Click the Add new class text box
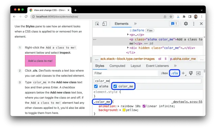 tap(147, 81)
